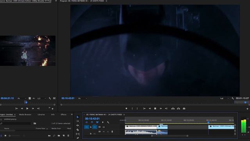Image resolution: width=250 pixels, height=141 pixels.
Task: Open Program monitor zoom level Fit dropdown
Action: tap(82, 98)
